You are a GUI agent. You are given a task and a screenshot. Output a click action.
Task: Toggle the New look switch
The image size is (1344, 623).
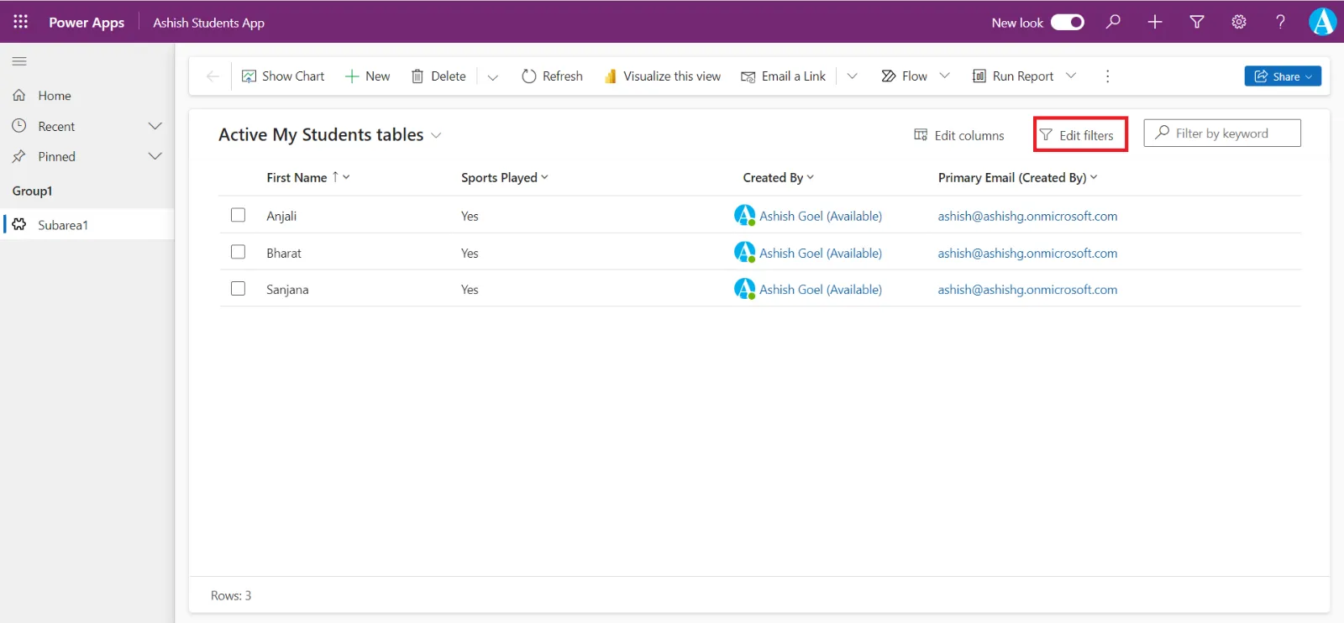tap(1068, 23)
